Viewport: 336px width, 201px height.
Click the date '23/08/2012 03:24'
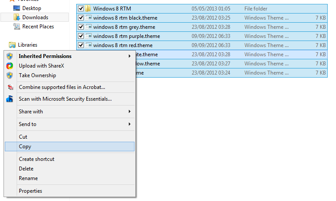point(211,73)
